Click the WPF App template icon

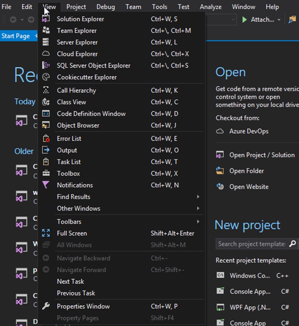(x=220, y=307)
